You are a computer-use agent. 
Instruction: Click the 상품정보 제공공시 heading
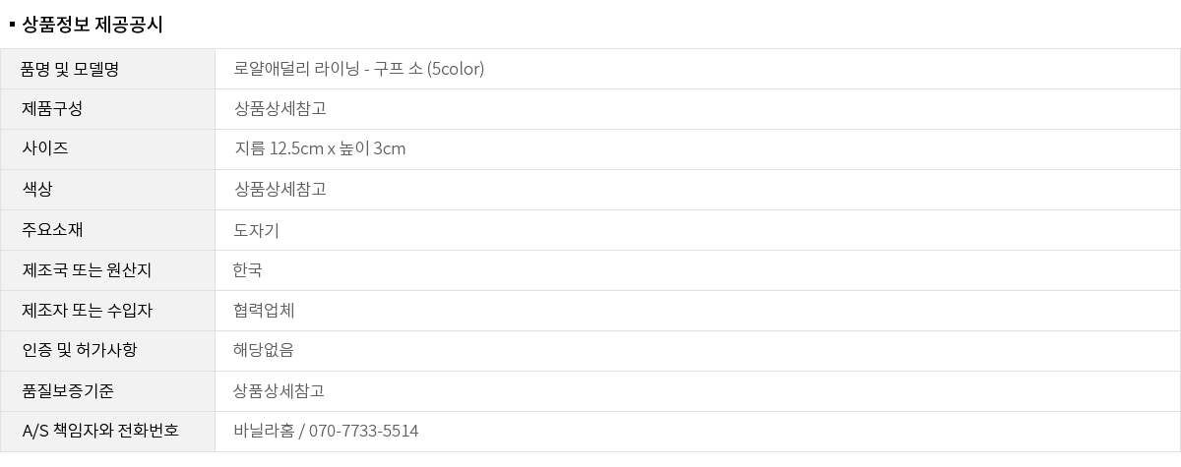tap(92, 25)
